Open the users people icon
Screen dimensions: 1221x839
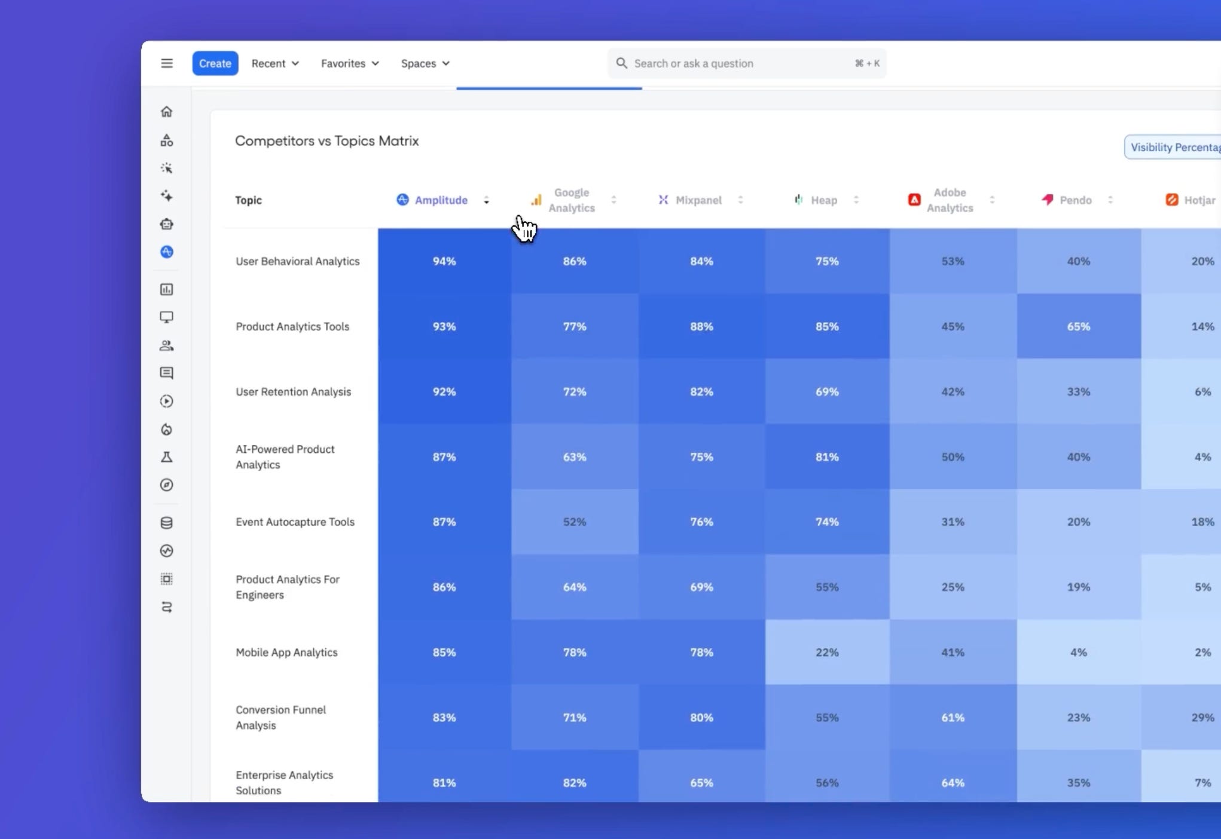pos(167,345)
